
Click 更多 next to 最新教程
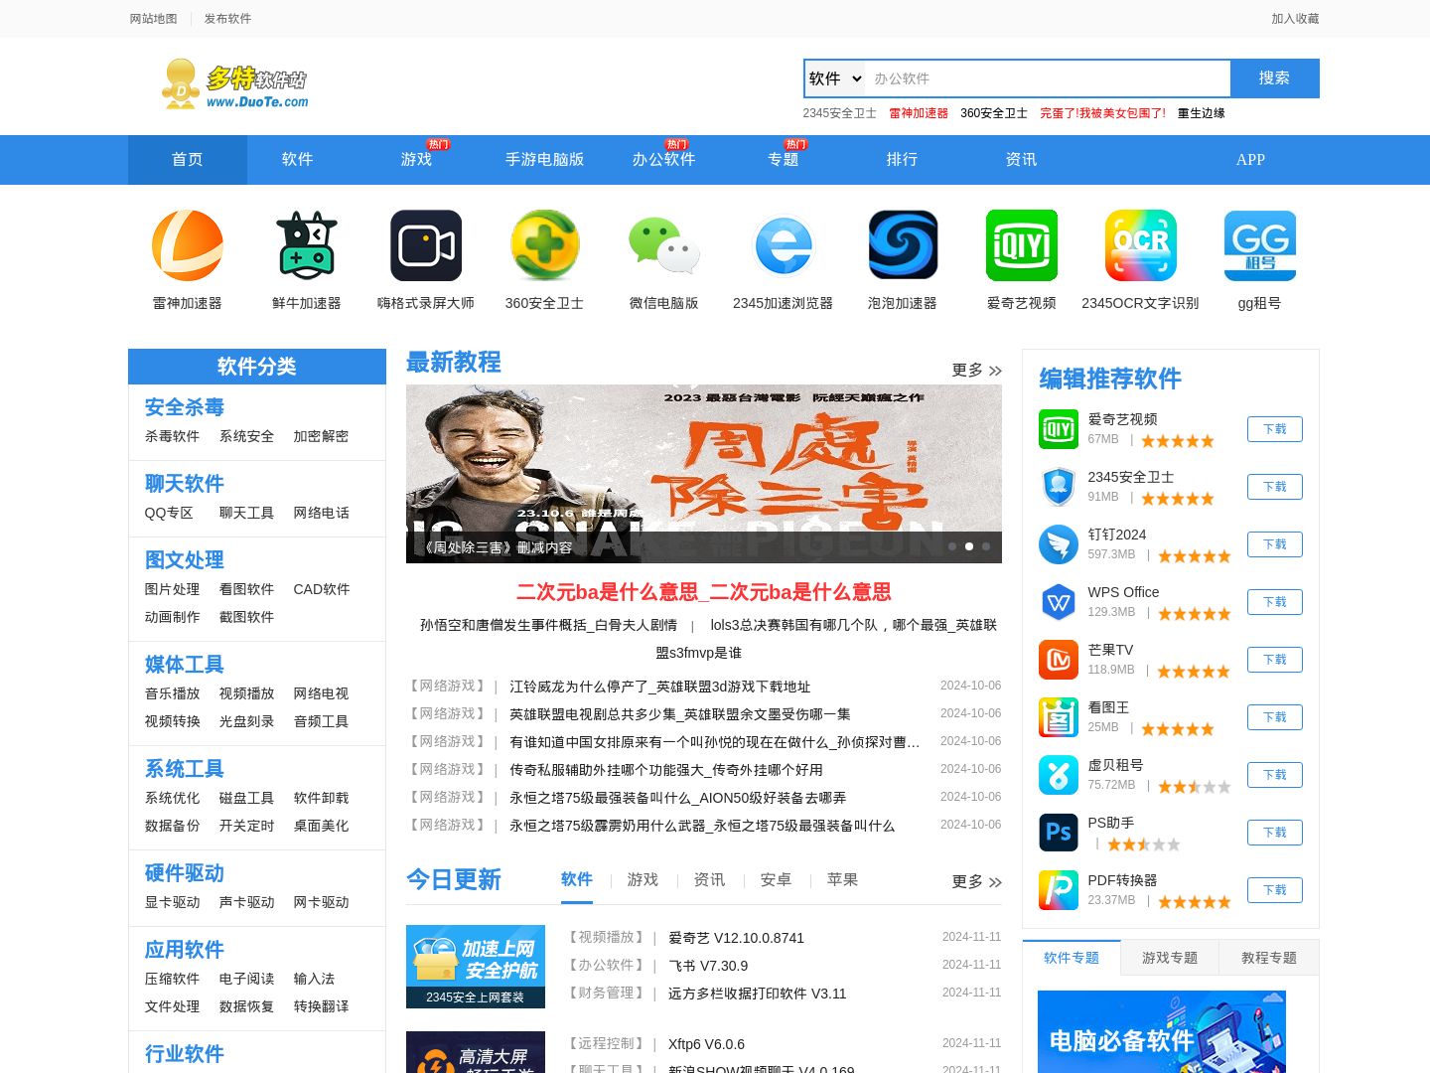click(977, 371)
